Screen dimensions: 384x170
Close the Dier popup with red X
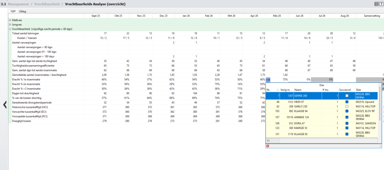(268, 146)
